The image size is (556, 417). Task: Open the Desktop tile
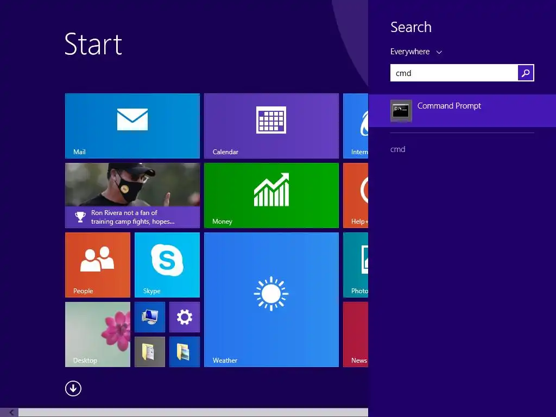click(x=98, y=334)
